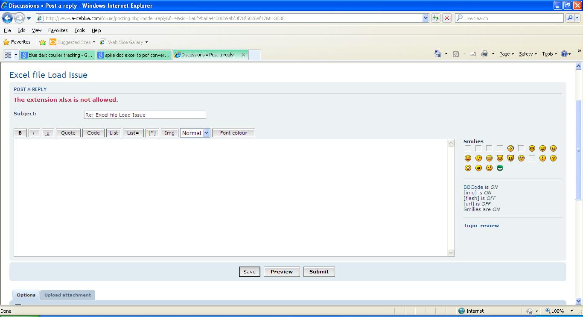Click the Bold B formatting button
583x317 pixels.
[x=20, y=133]
